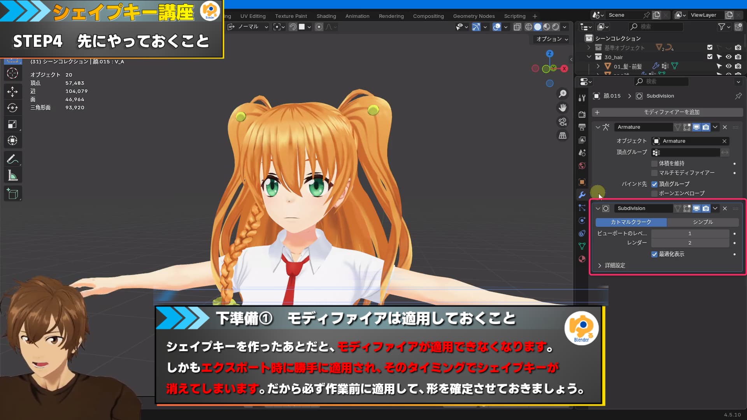Open the View Layer properties tab
Screen dimensions: 747x420
tap(582, 140)
